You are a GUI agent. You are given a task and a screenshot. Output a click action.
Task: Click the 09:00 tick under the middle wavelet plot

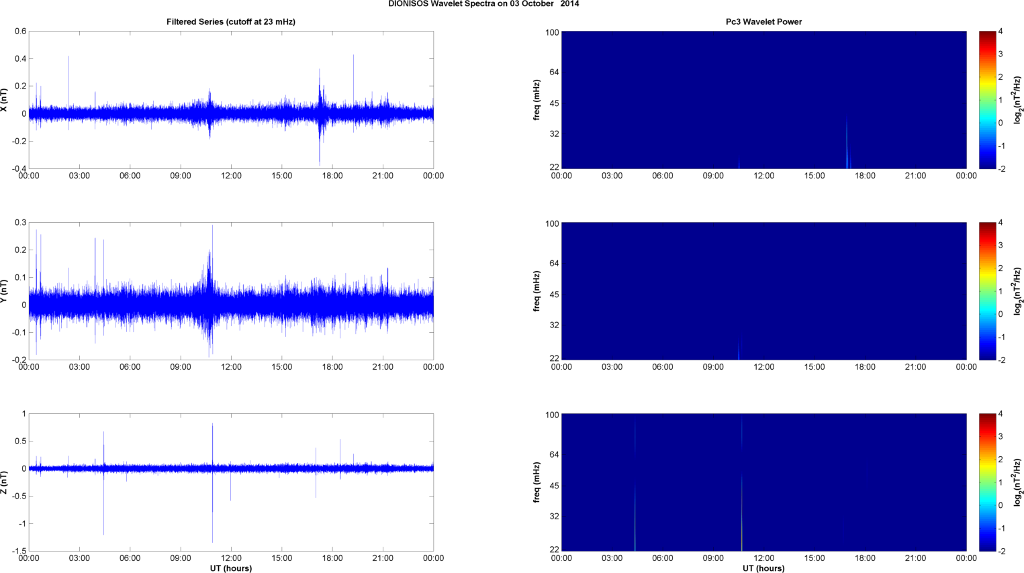713,367
